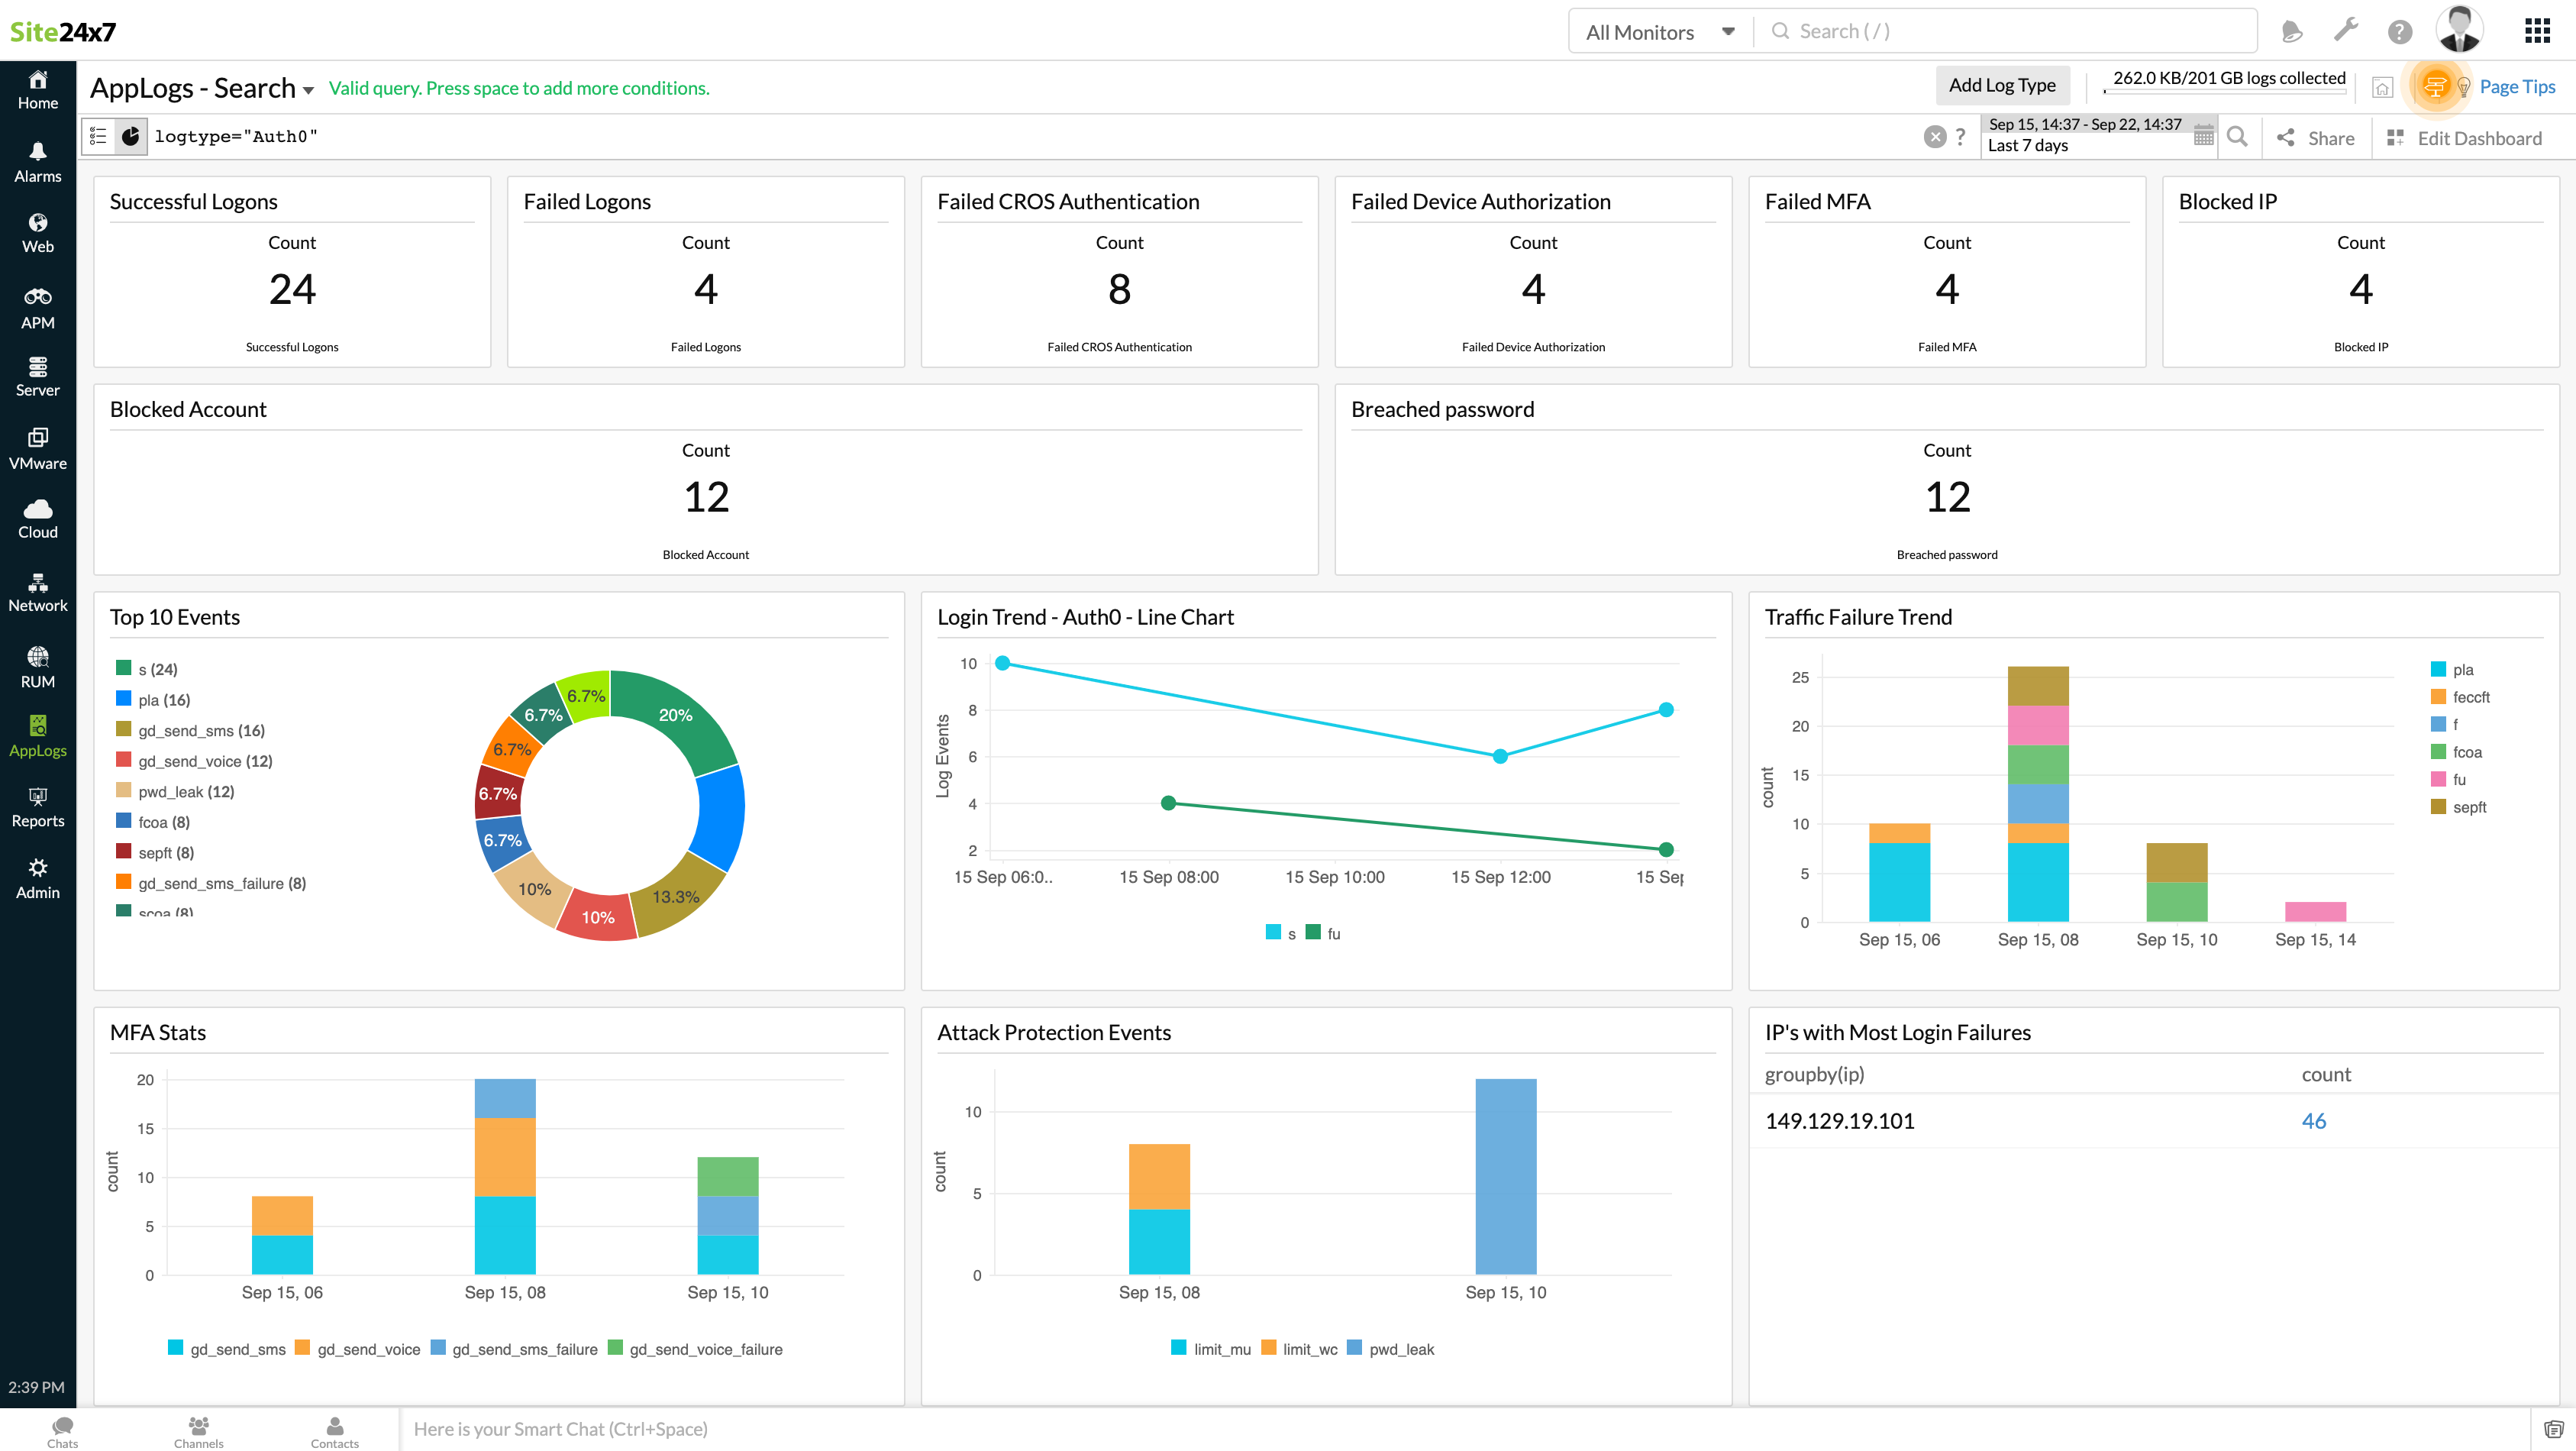Screen dimensions: 2576x1451
Task: Clear the query with the X icon
Action: [x=1935, y=137]
